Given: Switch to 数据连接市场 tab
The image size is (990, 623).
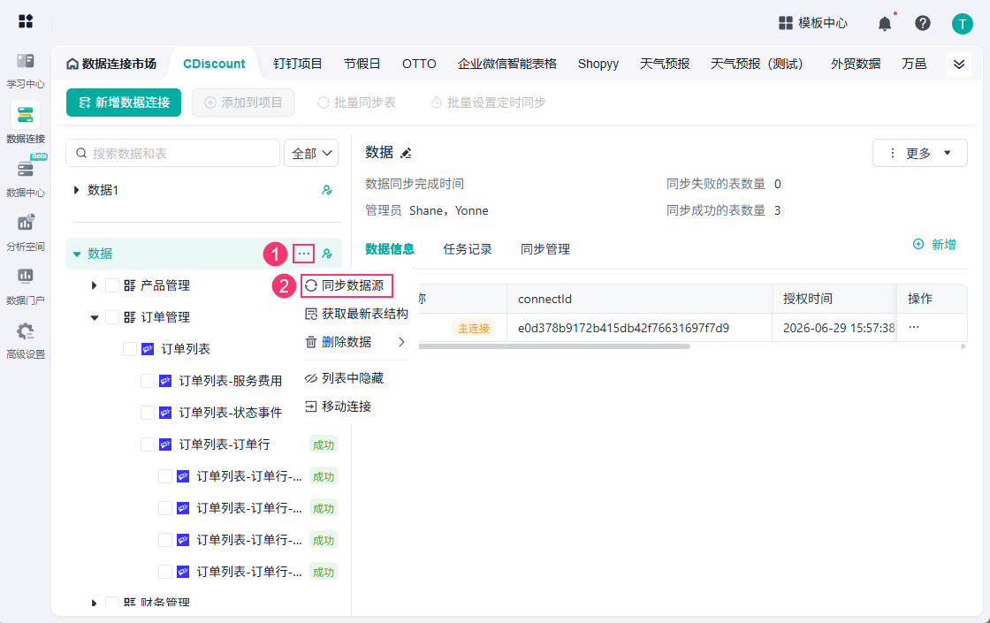Looking at the screenshot, I should pos(111,64).
